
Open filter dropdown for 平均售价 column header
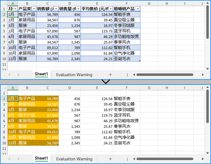(110, 9)
